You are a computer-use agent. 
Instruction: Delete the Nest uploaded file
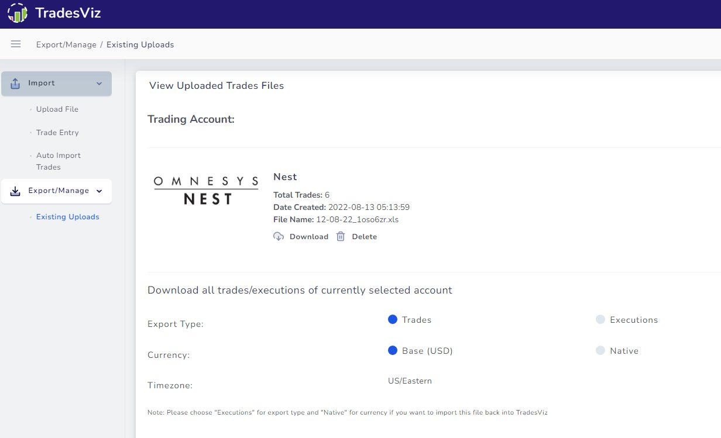click(364, 237)
